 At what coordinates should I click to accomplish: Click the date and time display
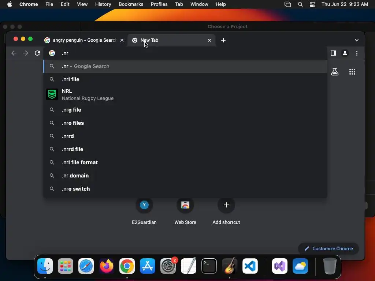click(x=345, y=4)
